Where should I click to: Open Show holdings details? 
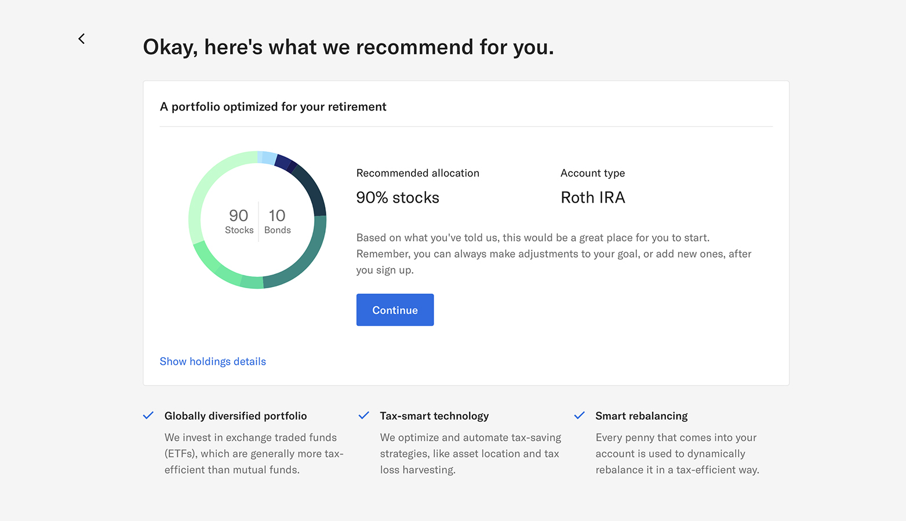coord(213,361)
